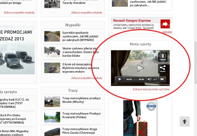Open Trasy motocyklowe: Przełęcz Krowiarki article

(81, 115)
